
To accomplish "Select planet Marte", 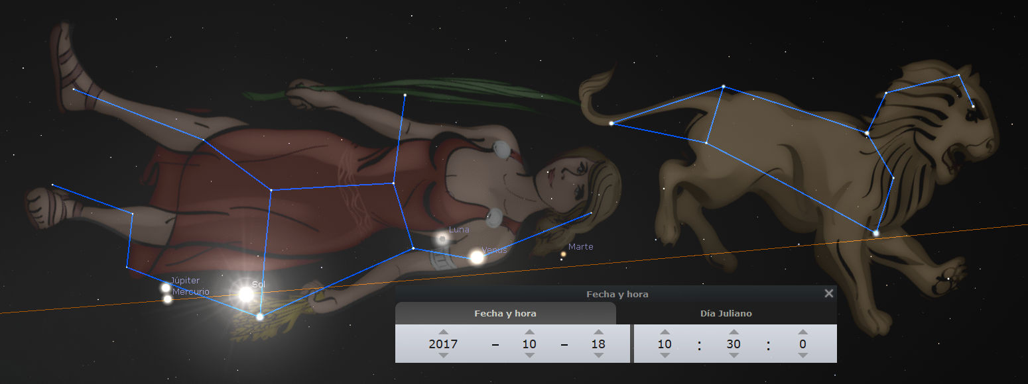I will 563,254.
